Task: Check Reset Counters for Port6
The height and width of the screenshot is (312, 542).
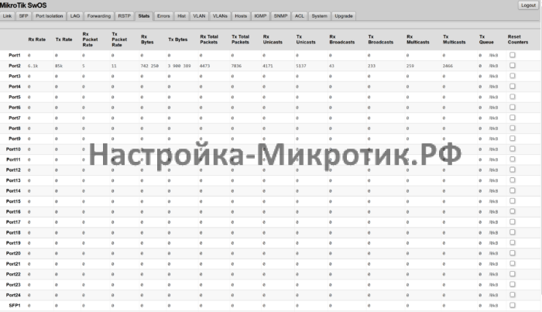Action: click(x=513, y=107)
